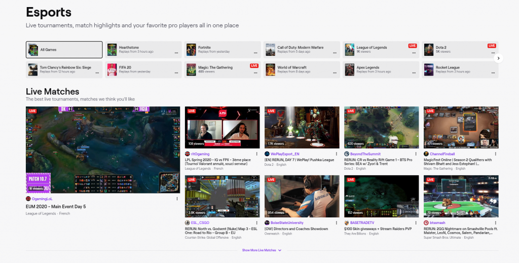Select the League of Legends filter

tap(381, 50)
